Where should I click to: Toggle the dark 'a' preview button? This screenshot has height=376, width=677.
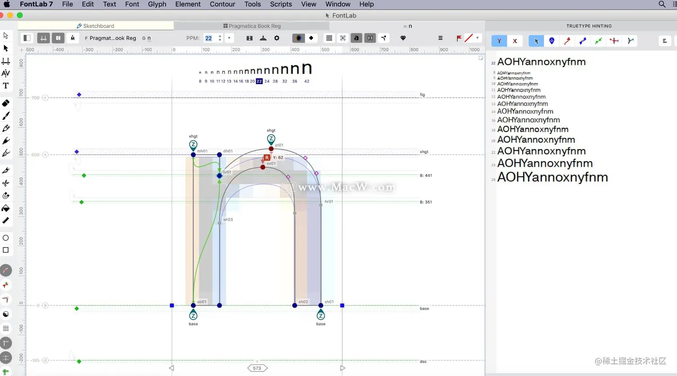[x=356, y=38]
